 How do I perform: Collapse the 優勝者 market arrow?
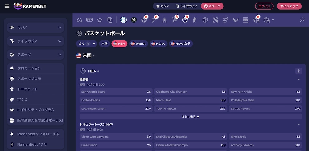point(299,79)
